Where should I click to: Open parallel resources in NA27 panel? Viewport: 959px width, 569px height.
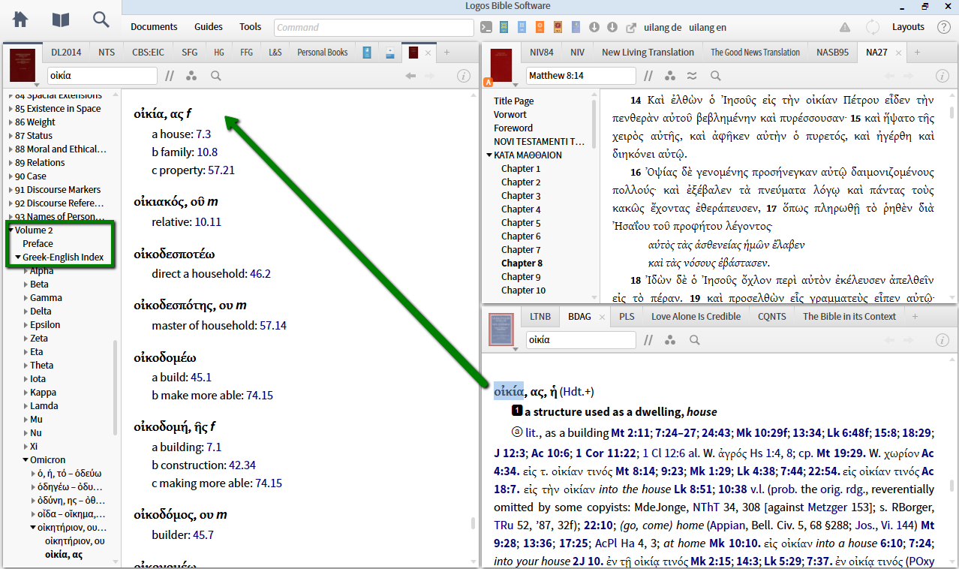click(648, 76)
